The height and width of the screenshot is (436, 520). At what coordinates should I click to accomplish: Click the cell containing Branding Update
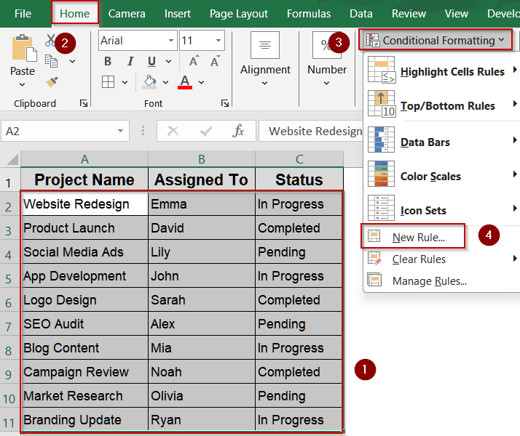pos(84,419)
